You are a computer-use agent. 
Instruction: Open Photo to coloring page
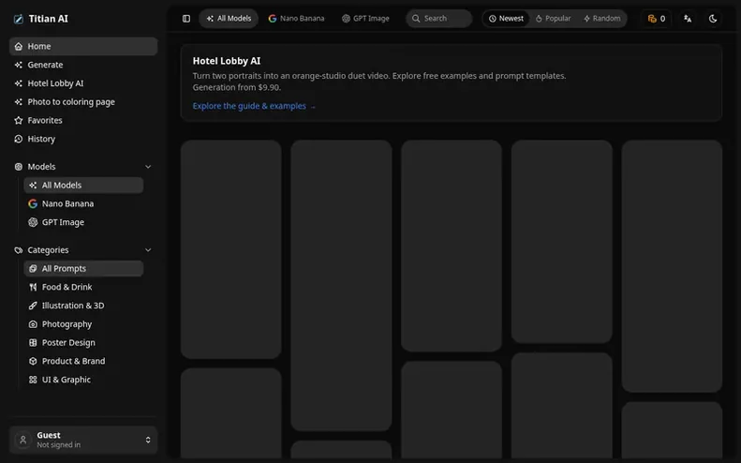(x=83, y=101)
